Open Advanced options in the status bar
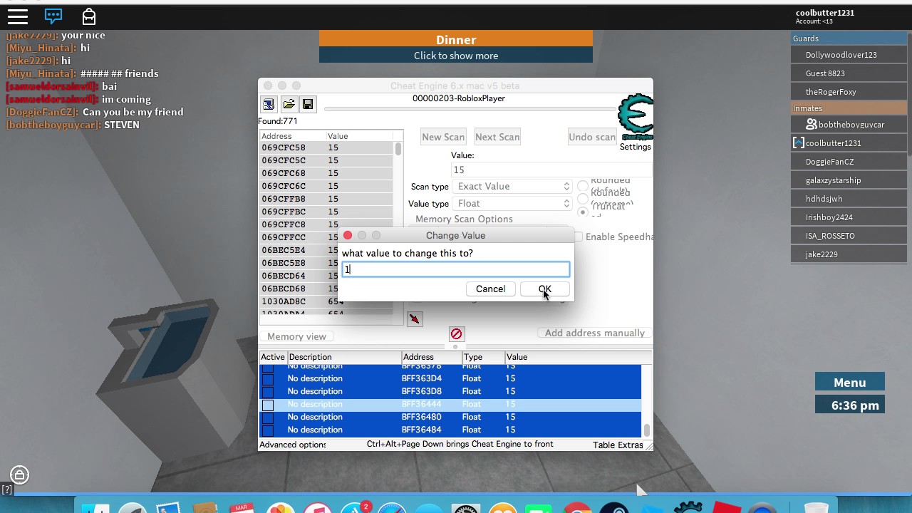The width and height of the screenshot is (912, 513). (293, 444)
